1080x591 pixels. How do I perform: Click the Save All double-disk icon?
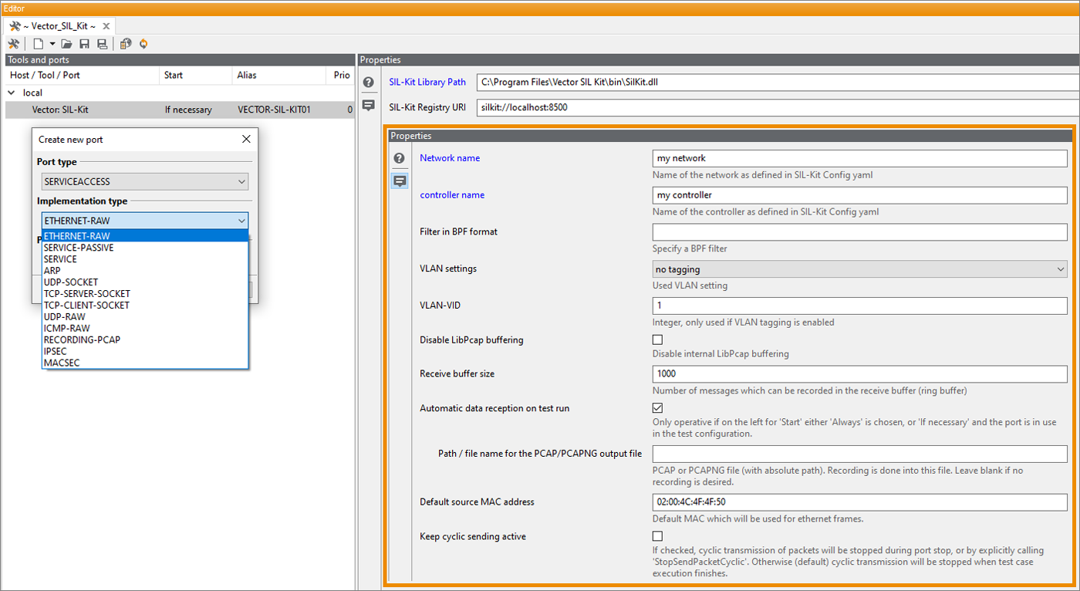[x=102, y=44]
